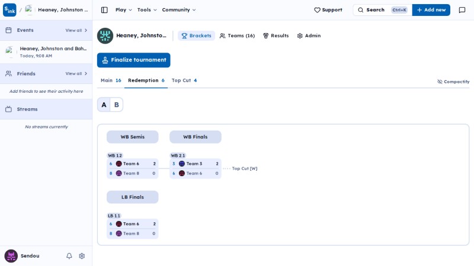
Task: Click the Sendou user avatar
Action: coord(11,256)
